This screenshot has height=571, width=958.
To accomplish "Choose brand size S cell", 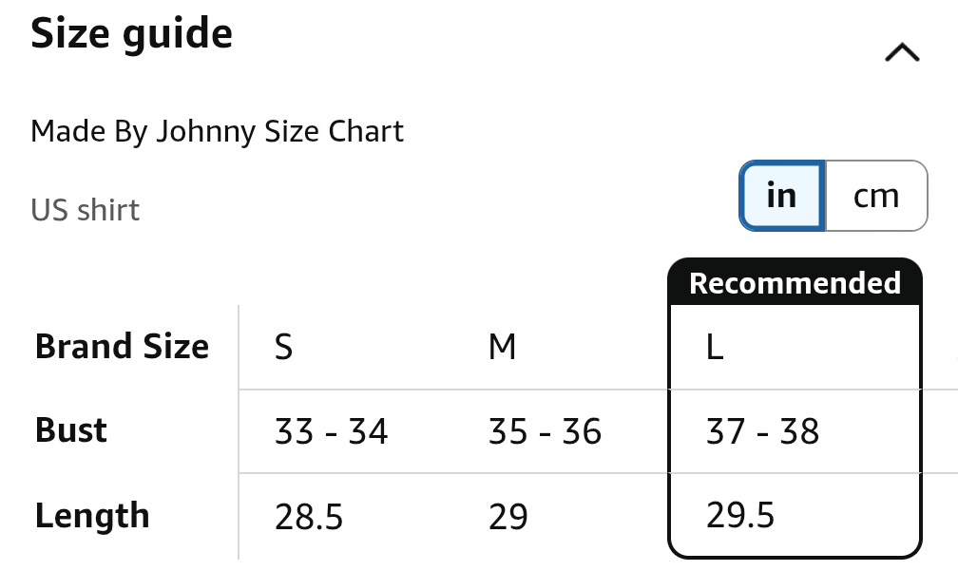I will 283,347.
